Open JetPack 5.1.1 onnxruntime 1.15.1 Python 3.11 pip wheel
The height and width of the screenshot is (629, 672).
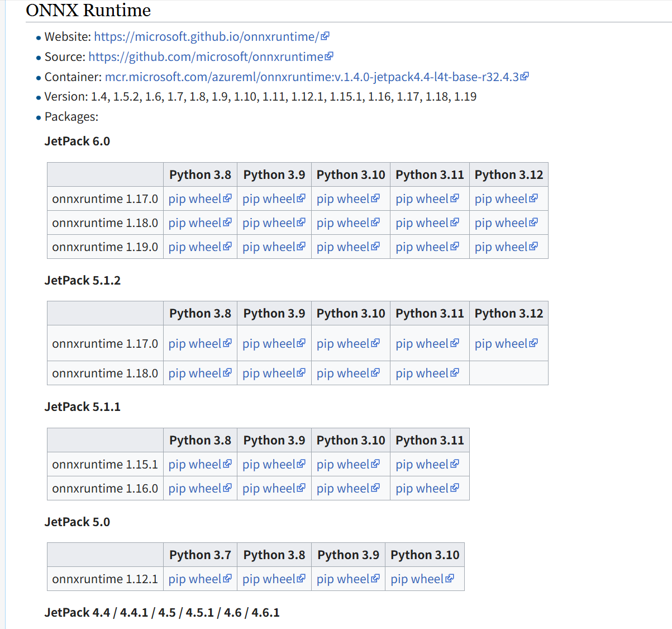pyautogui.click(x=427, y=465)
